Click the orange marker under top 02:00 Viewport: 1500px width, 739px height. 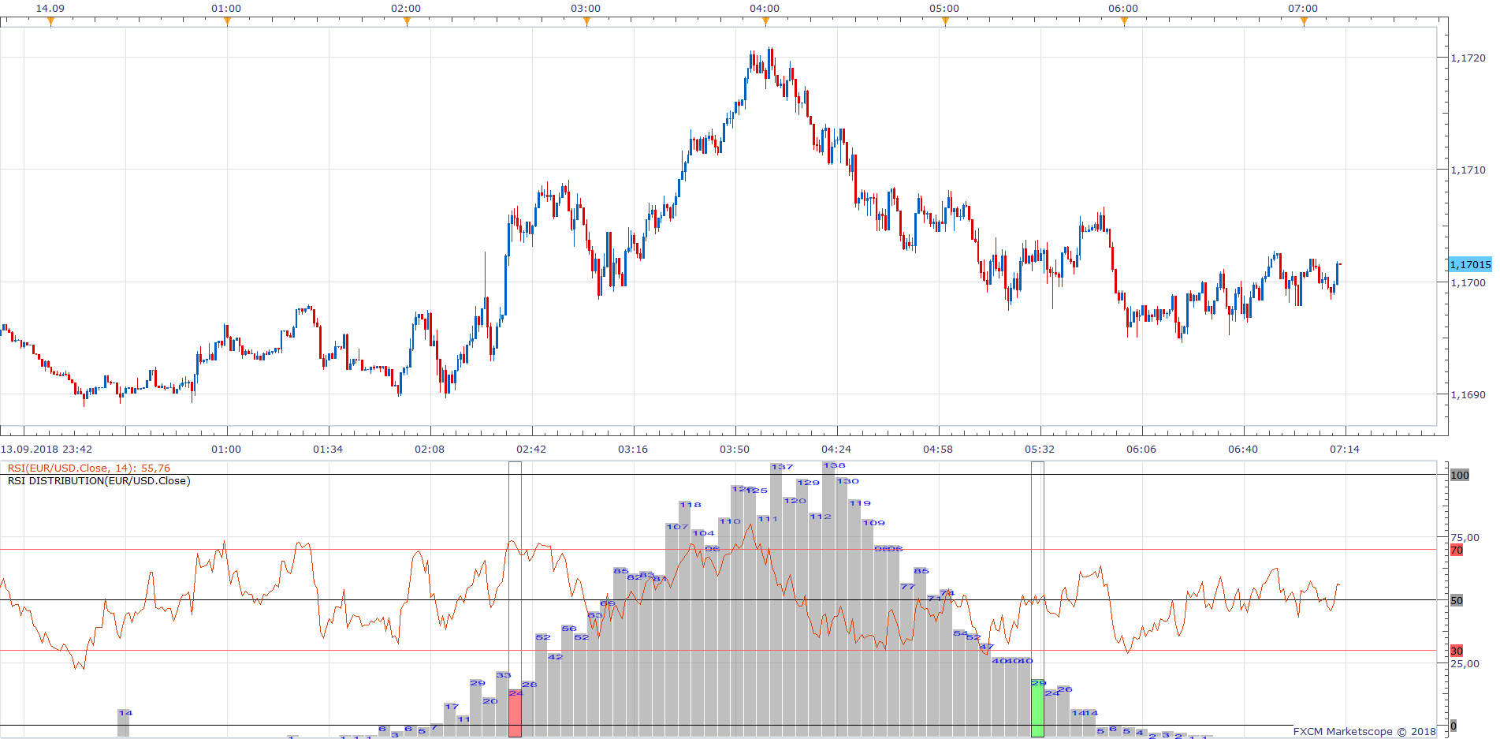coord(407,21)
